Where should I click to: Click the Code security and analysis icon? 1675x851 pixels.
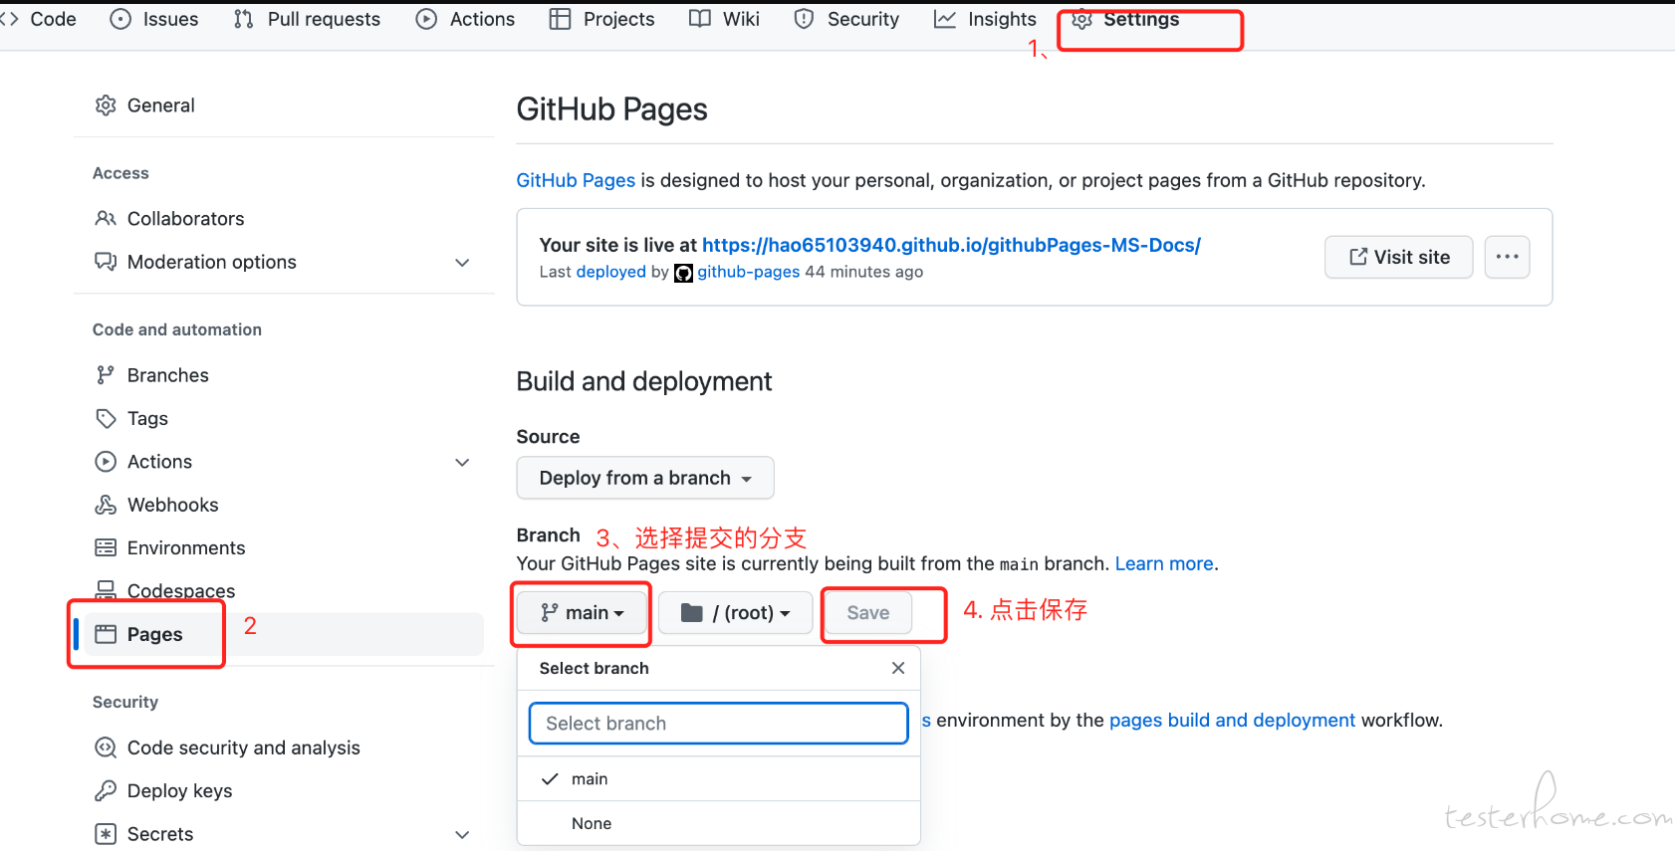106,747
